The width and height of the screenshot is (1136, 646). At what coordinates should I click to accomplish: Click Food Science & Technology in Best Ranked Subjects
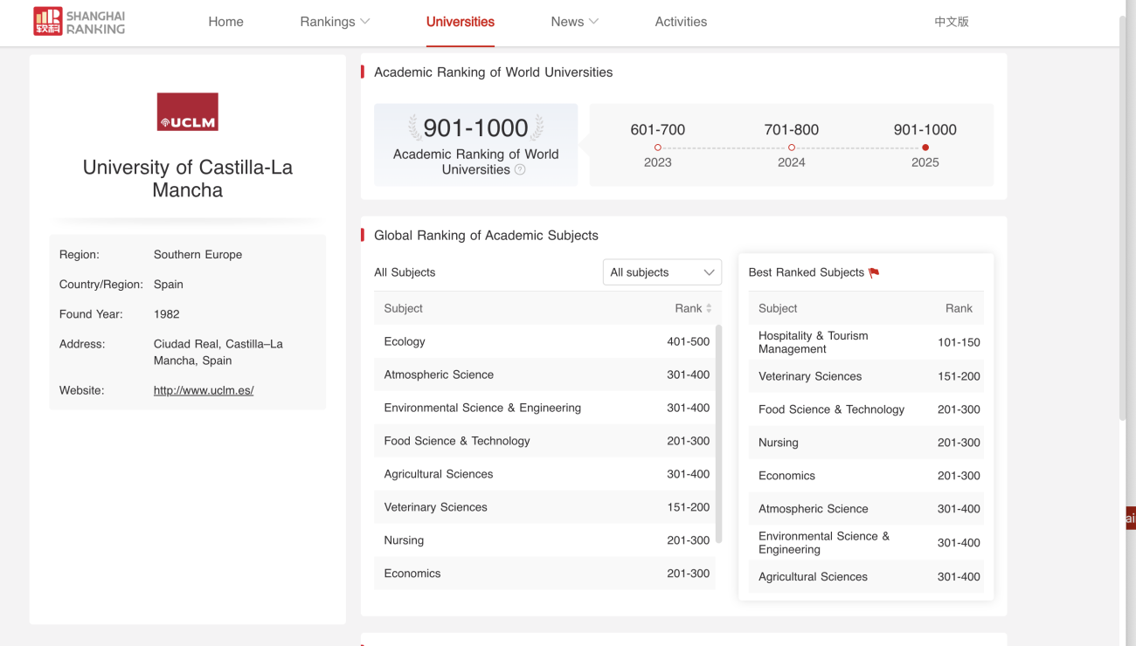pyautogui.click(x=866, y=409)
